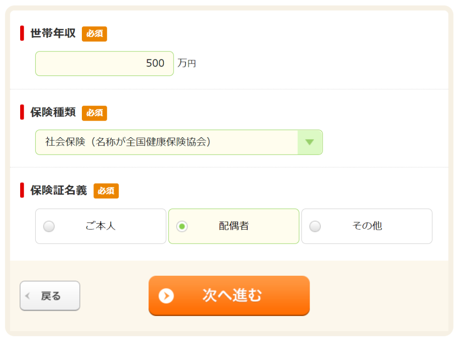Select the 配偶者 radio button
This screenshot has height=337, width=458.
click(182, 226)
